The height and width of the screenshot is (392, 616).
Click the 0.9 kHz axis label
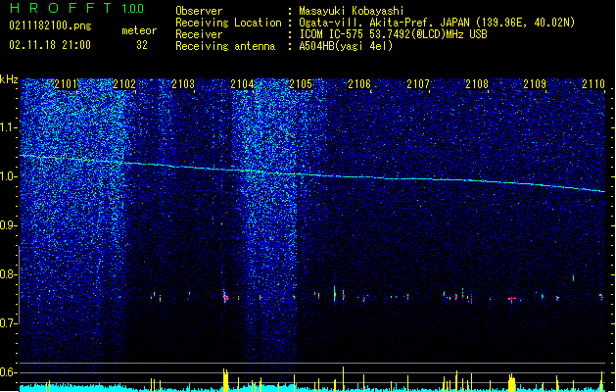click(x=8, y=225)
